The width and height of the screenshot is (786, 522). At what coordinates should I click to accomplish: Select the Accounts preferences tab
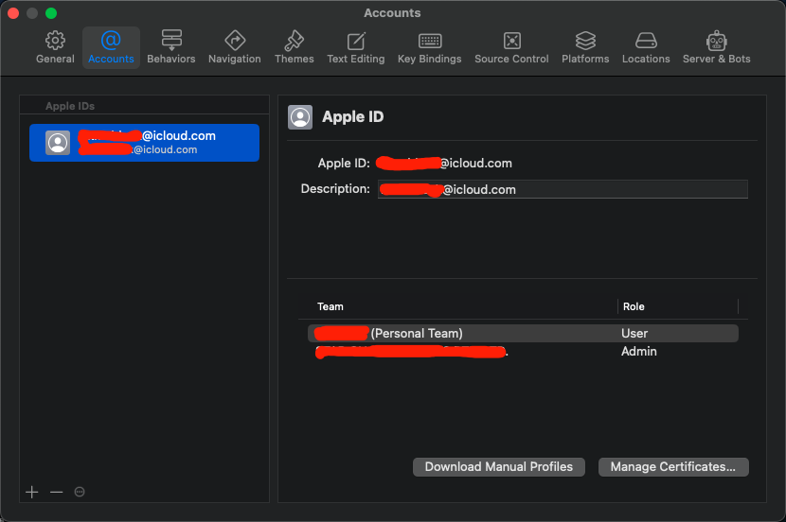click(x=111, y=48)
